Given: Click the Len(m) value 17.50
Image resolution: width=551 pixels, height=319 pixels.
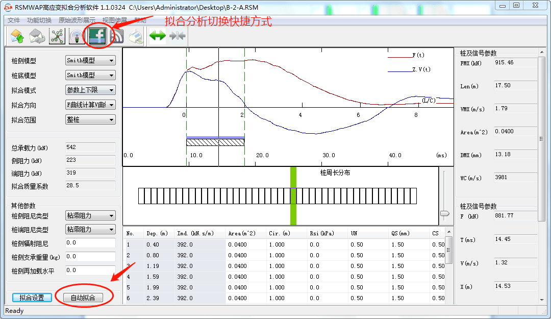Looking at the screenshot, I should [515, 85].
